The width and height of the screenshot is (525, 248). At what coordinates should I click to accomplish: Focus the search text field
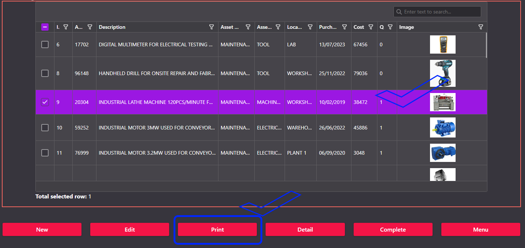click(440, 12)
